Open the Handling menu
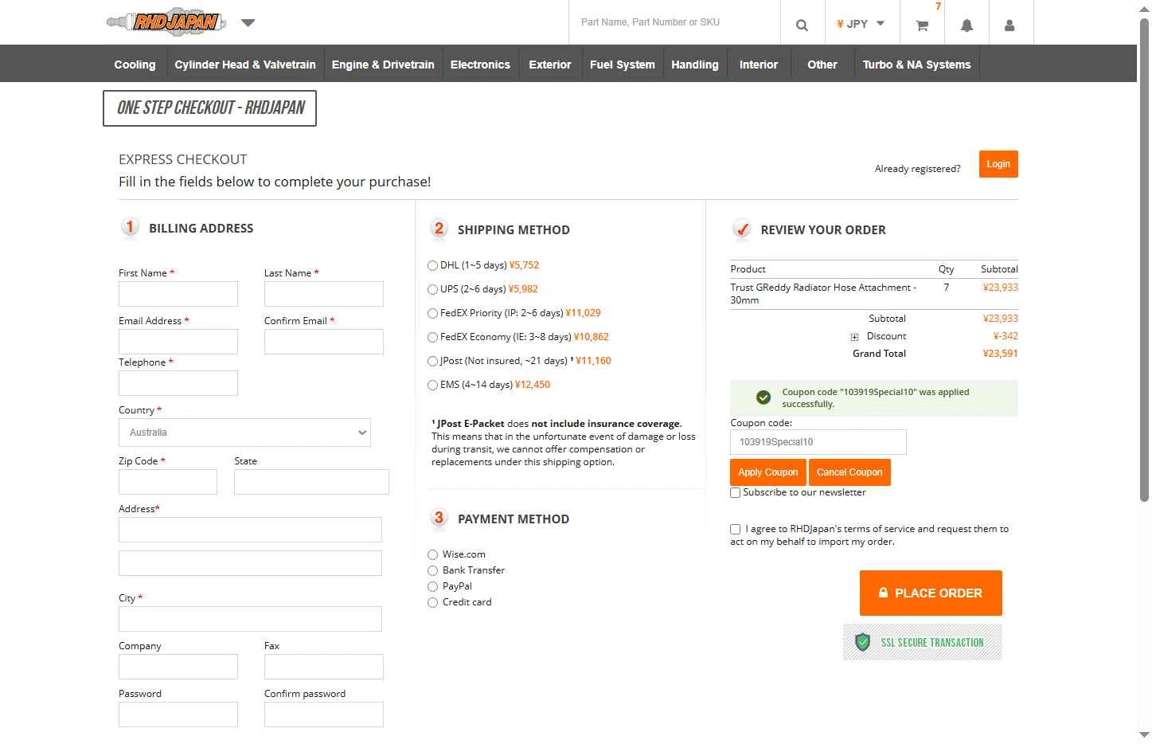This screenshot has width=1152, height=744. pyautogui.click(x=695, y=65)
